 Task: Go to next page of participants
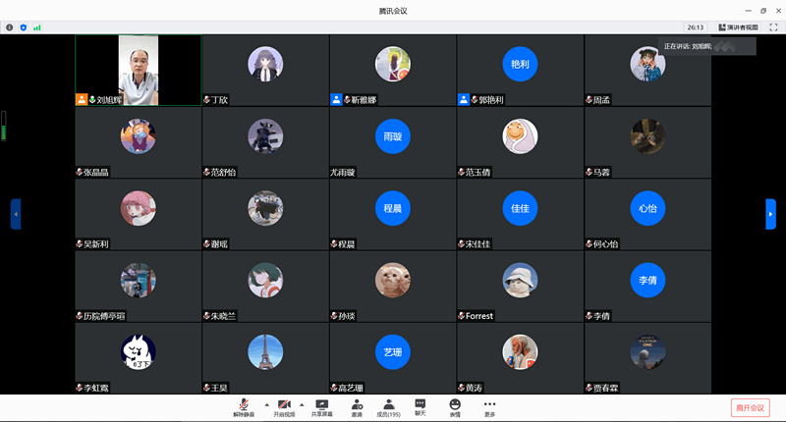pyautogui.click(x=770, y=214)
